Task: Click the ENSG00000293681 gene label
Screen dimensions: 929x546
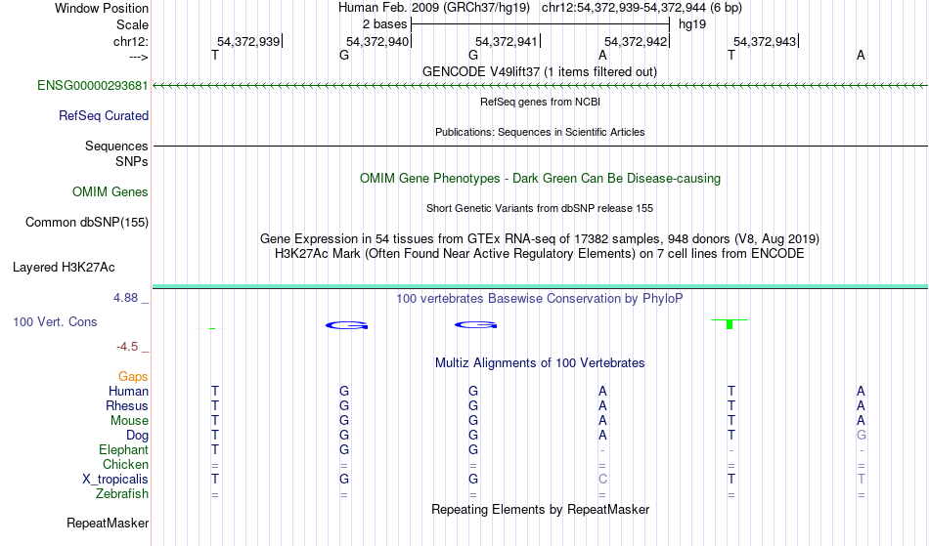Action: pyautogui.click(x=93, y=86)
